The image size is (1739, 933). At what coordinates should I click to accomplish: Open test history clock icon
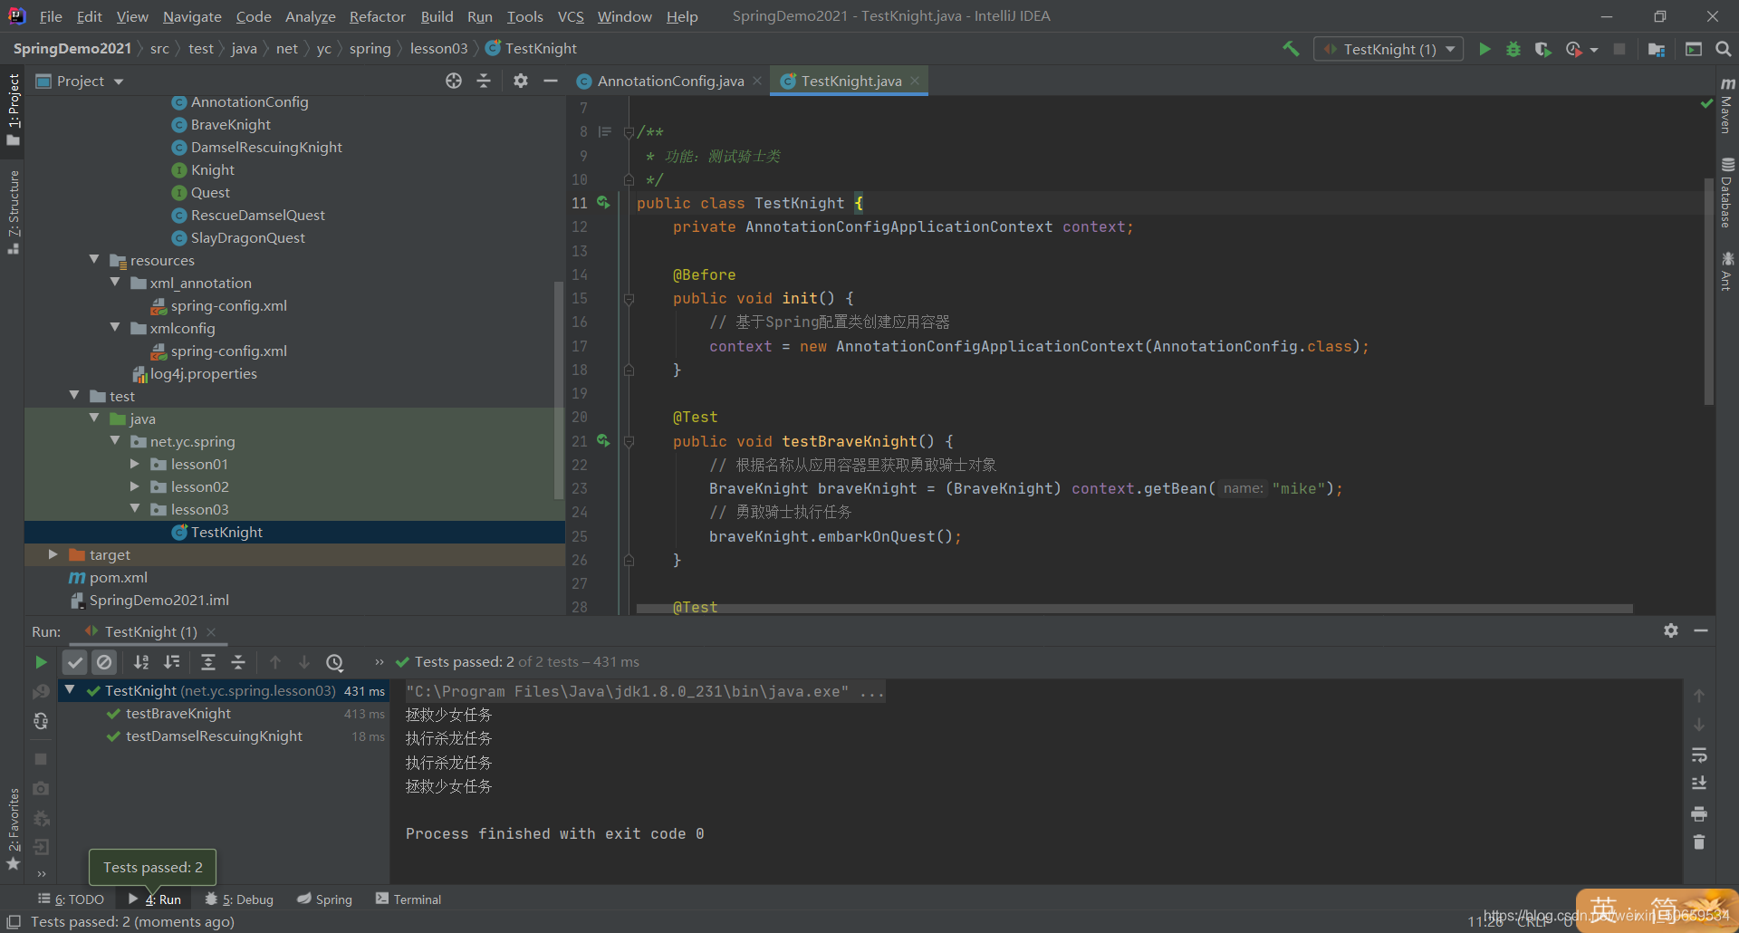[x=334, y=662]
